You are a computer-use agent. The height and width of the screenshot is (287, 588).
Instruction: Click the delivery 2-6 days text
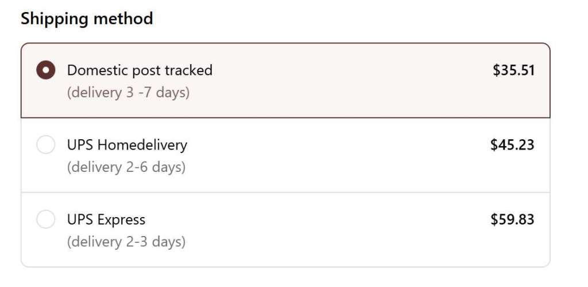coord(126,167)
